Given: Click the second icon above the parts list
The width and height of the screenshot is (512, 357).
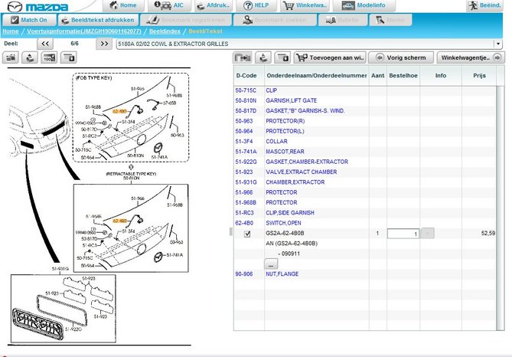Looking at the screenshot, I should 263,57.
